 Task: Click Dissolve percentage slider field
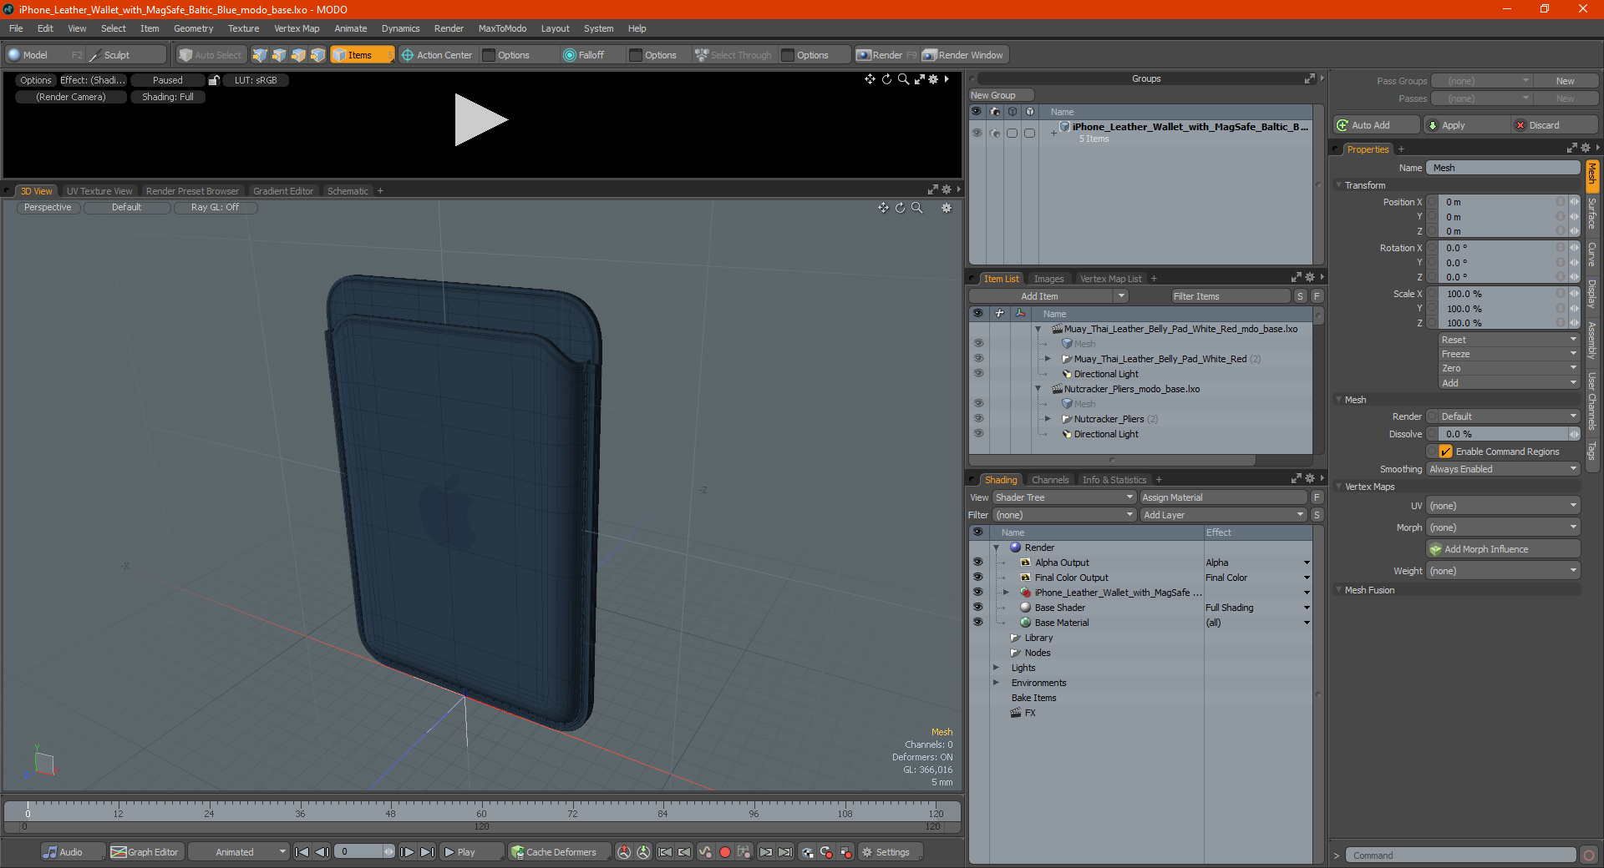[1503, 434]
